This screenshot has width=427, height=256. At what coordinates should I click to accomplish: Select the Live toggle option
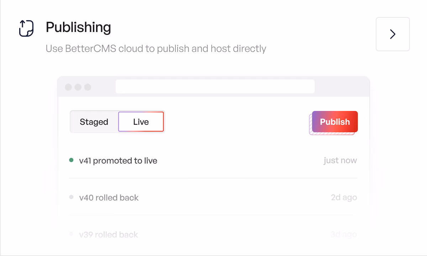click(141, 122)
